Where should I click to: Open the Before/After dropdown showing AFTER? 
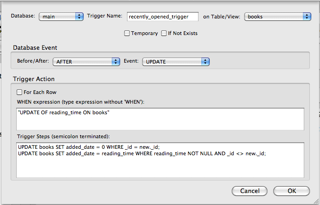tap(86, 61)
